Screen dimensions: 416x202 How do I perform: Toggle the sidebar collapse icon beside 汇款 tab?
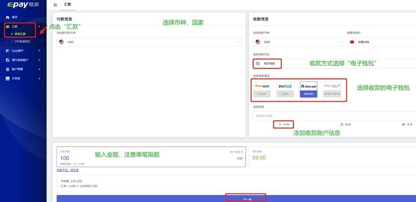pos(55,5)
